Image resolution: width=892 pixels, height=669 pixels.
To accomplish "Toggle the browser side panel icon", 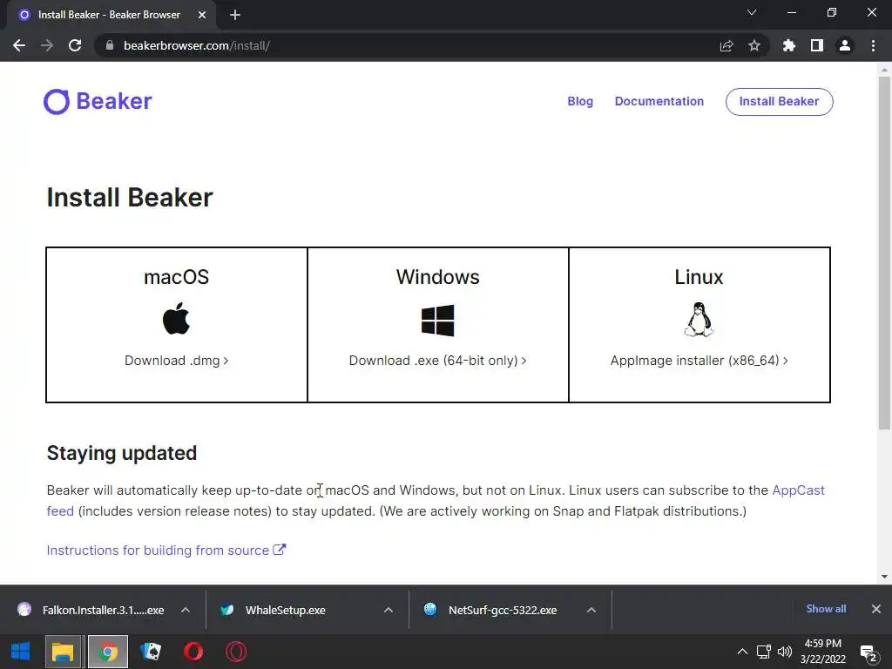I will click(817, 45).
